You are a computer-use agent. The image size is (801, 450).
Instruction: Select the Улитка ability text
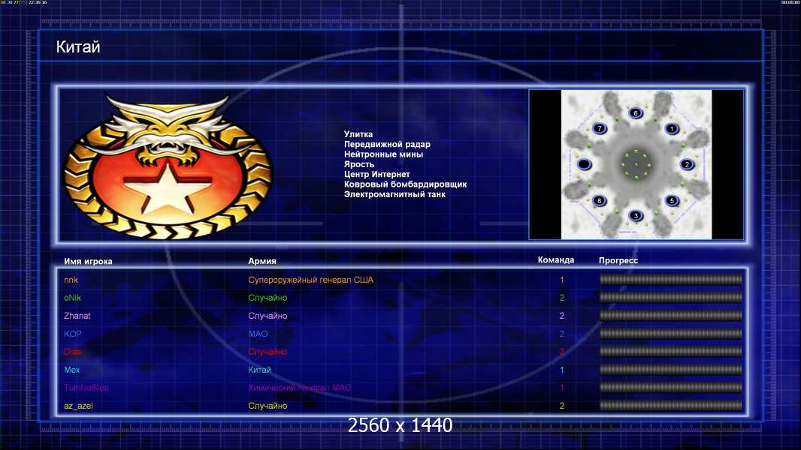(x=358, y=134)
